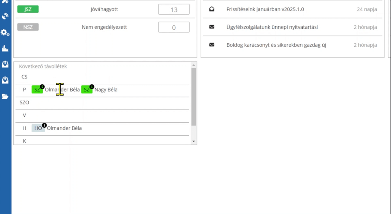The height and width of the screenshot is (214, 391).
Task: Click the absences list scrollbar thumb
Action: coord(194,97)
